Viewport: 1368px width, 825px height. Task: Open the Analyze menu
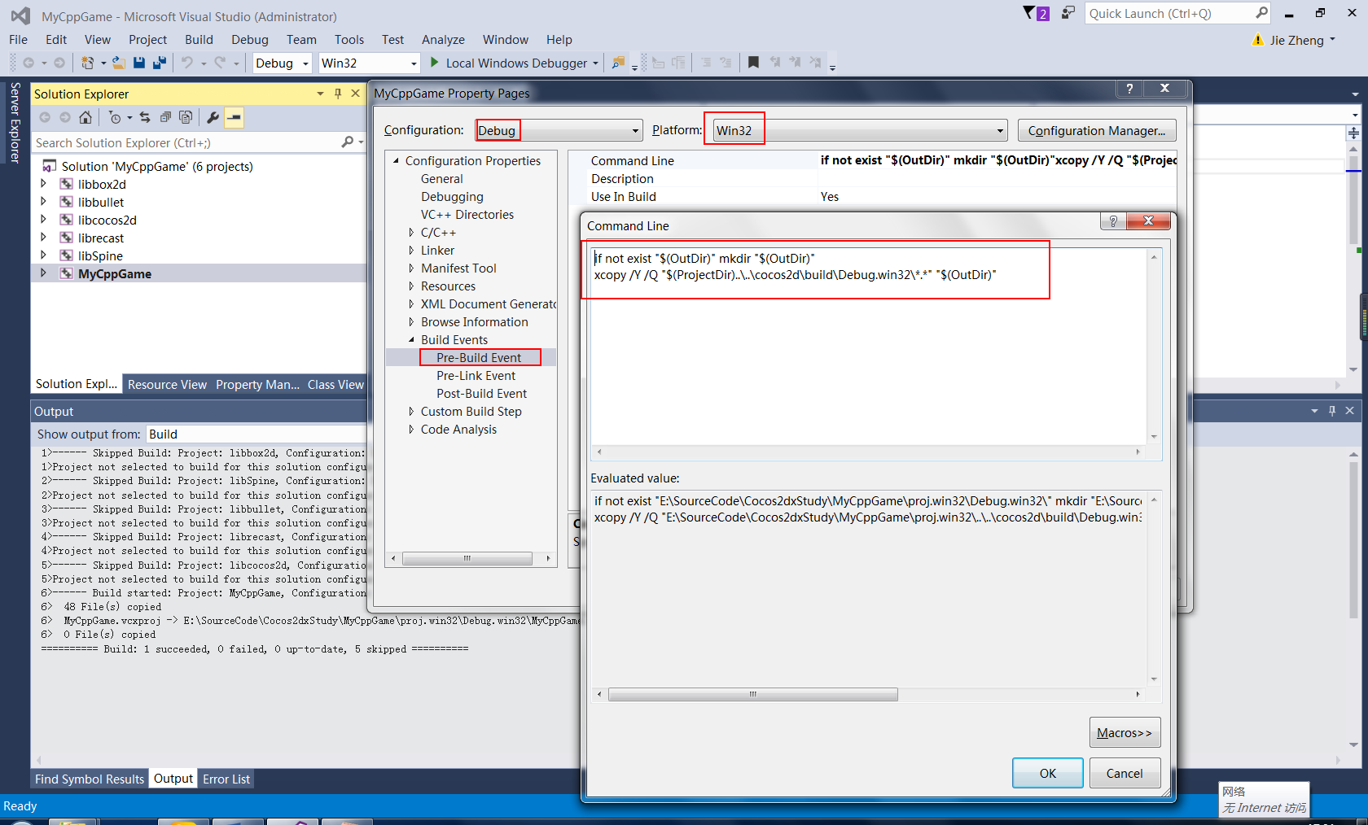point(443,40)
